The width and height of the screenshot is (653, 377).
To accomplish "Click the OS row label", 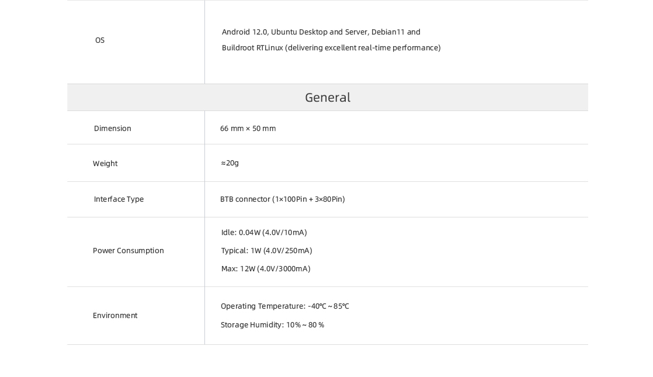I will pos(100,40).
